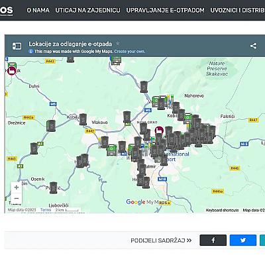The width and height of the screenshot is (265, 265).
Task: Select the bin marker above Novi Grad label
Action: point(127,117)
